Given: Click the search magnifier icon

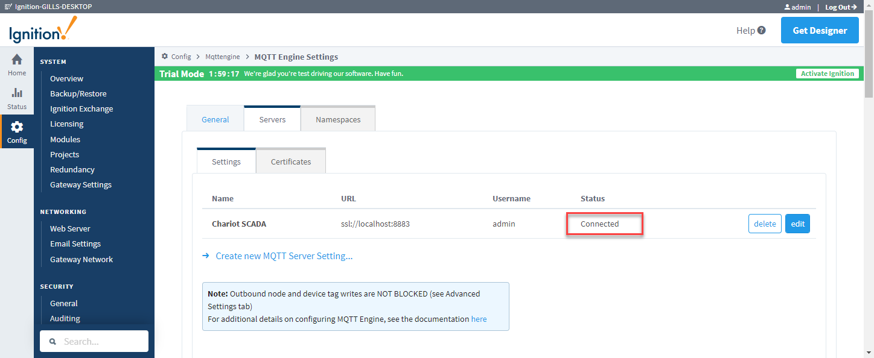Looking at the screenshot, I should click(53, 341).
